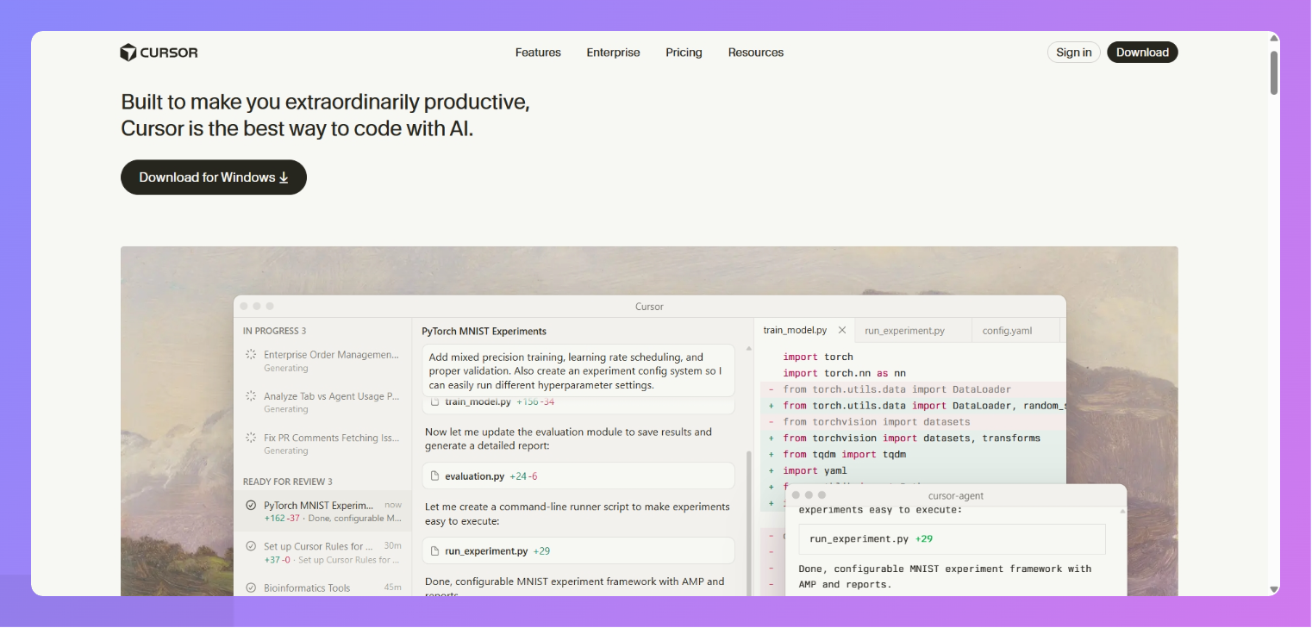Close the train_model.py editor tab
The height and width of the screenshot is (628, 1312).
click(x=842, y=329)
